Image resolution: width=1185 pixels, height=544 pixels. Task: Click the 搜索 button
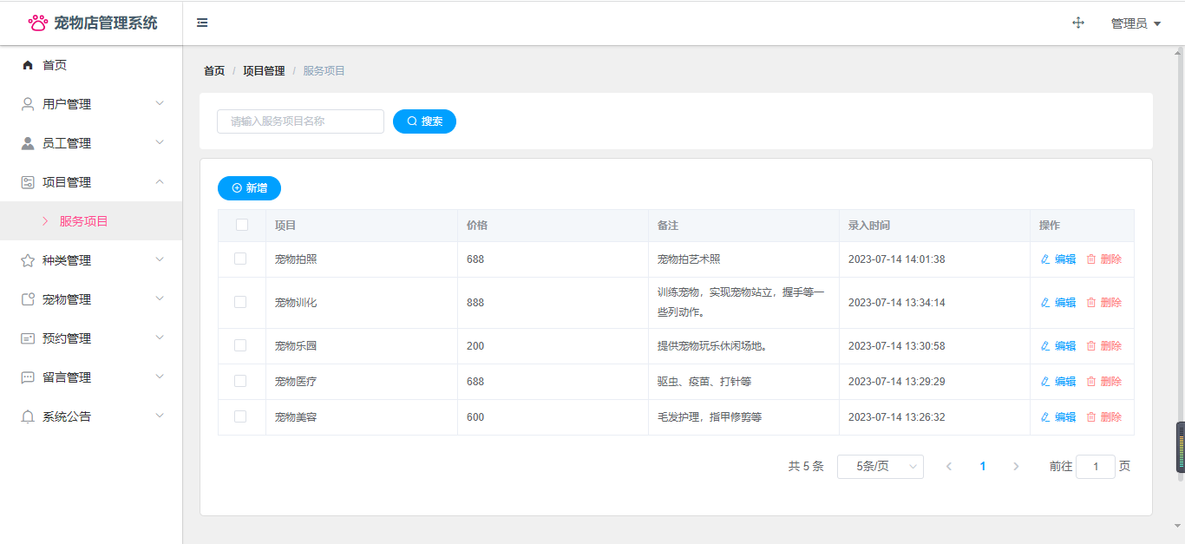(x=424, y=121)
